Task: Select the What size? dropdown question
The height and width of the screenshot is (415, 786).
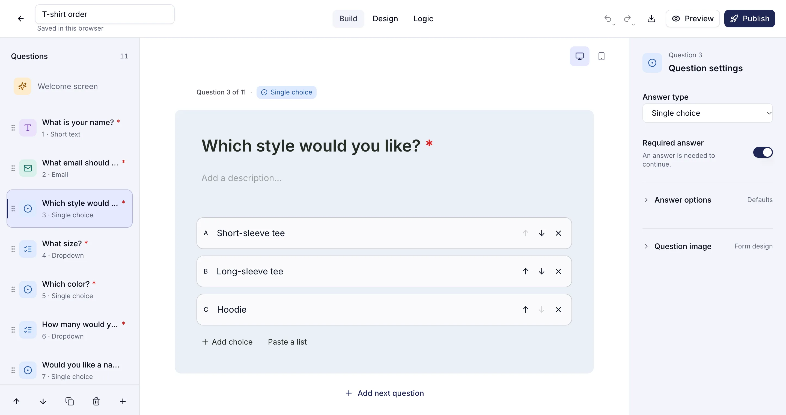Action: tap(70, 249)
